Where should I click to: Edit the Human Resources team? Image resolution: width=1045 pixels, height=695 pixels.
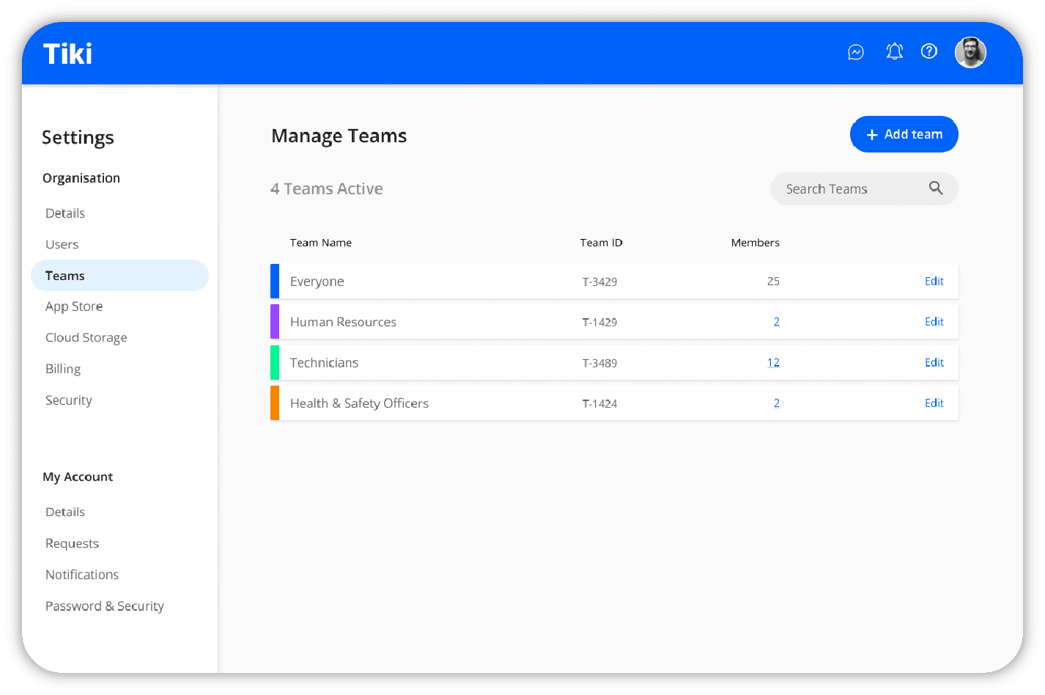934,322
